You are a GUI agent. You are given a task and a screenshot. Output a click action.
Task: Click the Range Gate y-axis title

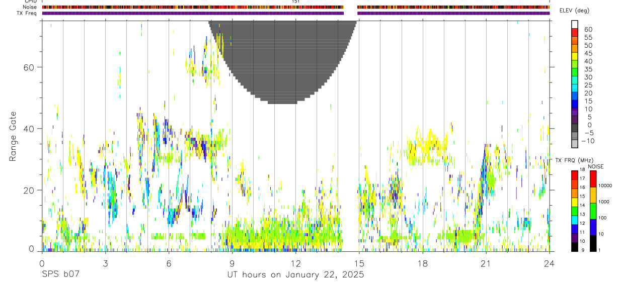pyautogui.click(x=13, y=136)
